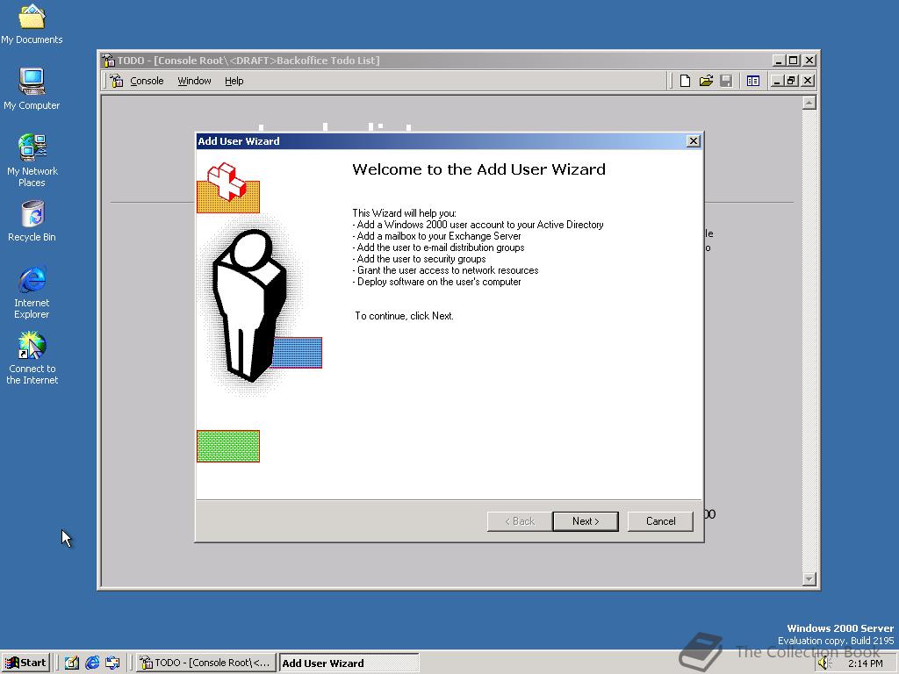Click the Save console floppy icon

[726, 81]
